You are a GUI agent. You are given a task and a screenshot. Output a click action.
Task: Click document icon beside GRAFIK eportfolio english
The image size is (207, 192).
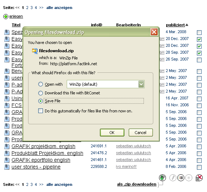pyautogui.click(x=7, y=160)
